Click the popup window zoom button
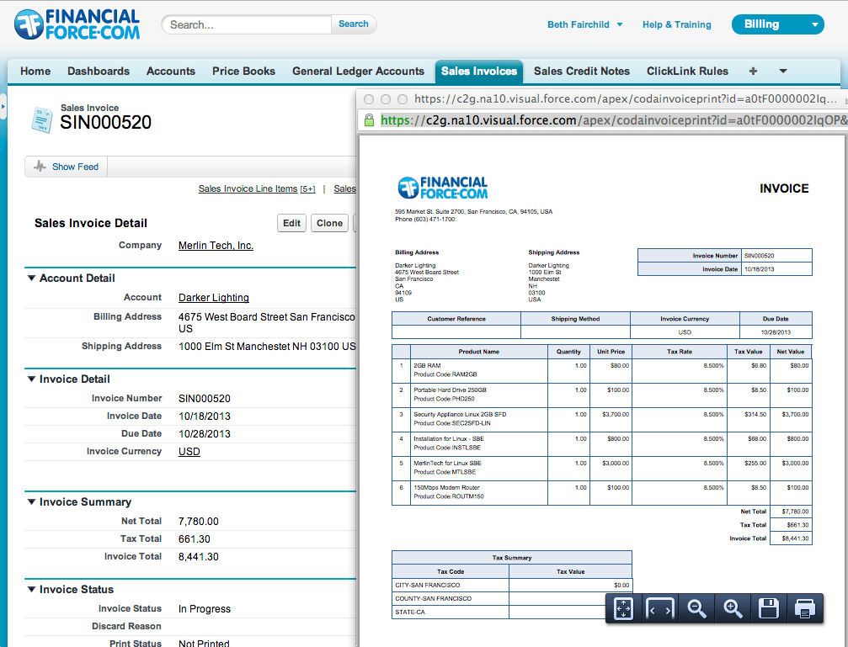The width and height of the screenshot is (848, 647). click(403, 99)
